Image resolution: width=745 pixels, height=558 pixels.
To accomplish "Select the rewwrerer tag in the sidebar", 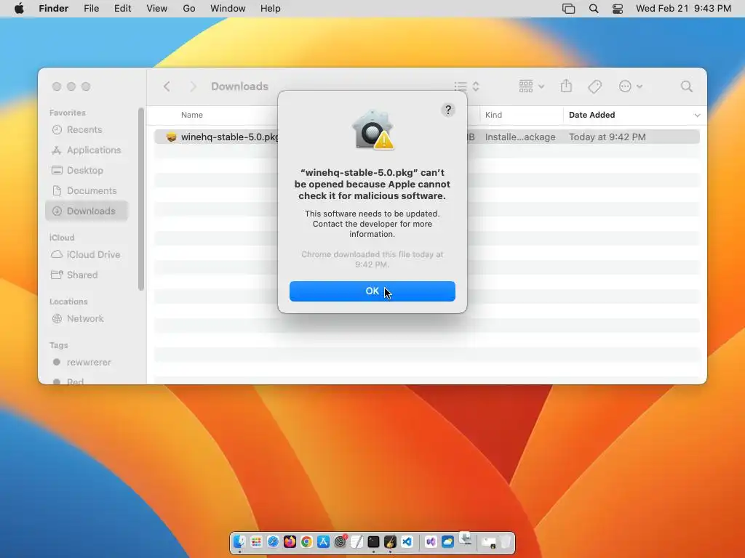I will pos(87,363).
